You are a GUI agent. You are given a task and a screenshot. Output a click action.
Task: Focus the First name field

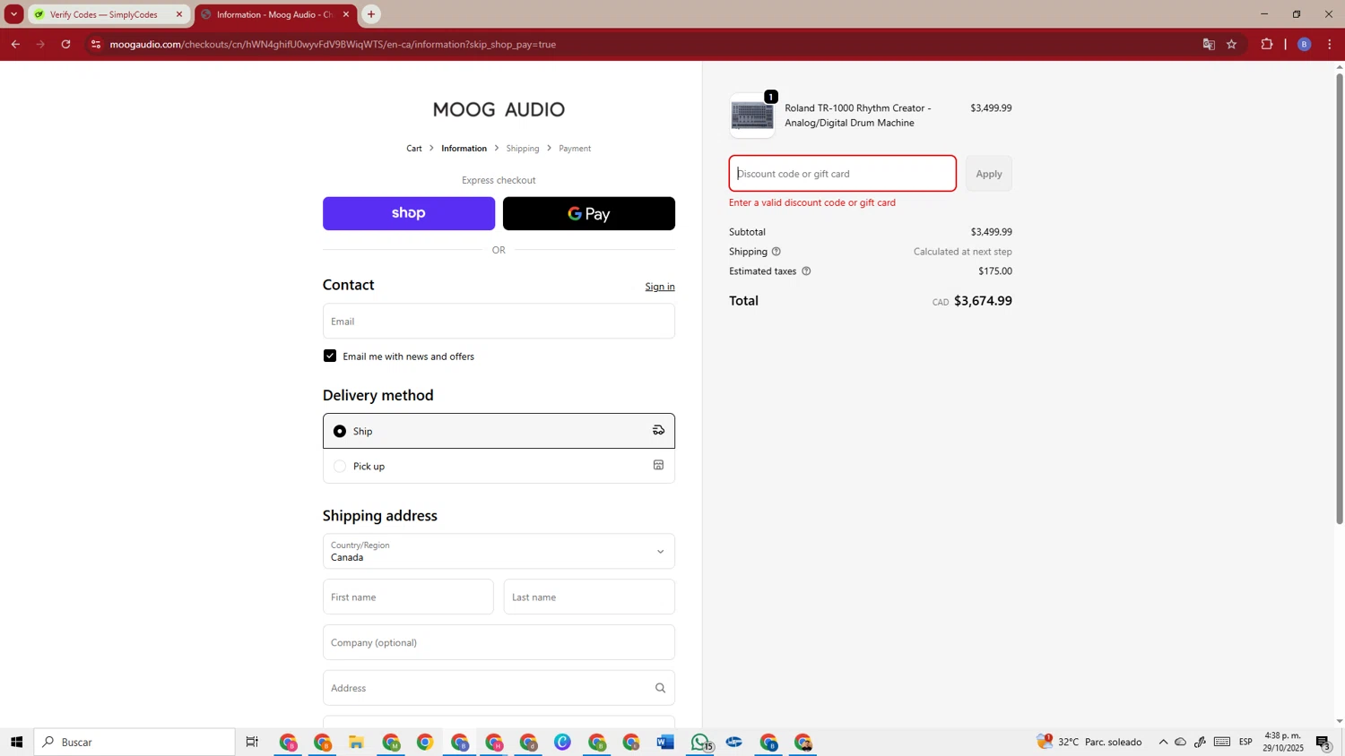pos(408,597)
